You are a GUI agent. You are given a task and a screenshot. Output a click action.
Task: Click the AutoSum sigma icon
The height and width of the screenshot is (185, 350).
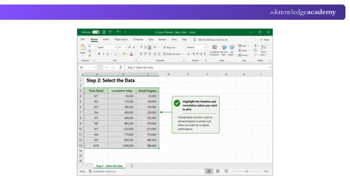pos(255,46)
